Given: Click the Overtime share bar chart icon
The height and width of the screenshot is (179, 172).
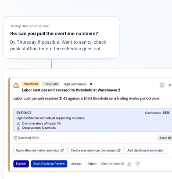Looking at the screenshot, I should pos(18,123).
